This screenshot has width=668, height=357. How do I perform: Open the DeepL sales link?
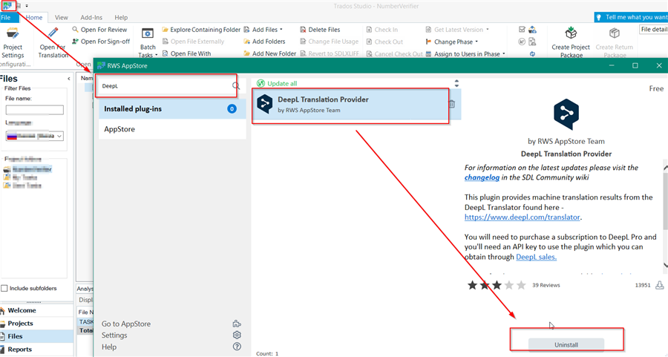pos(536,257)
